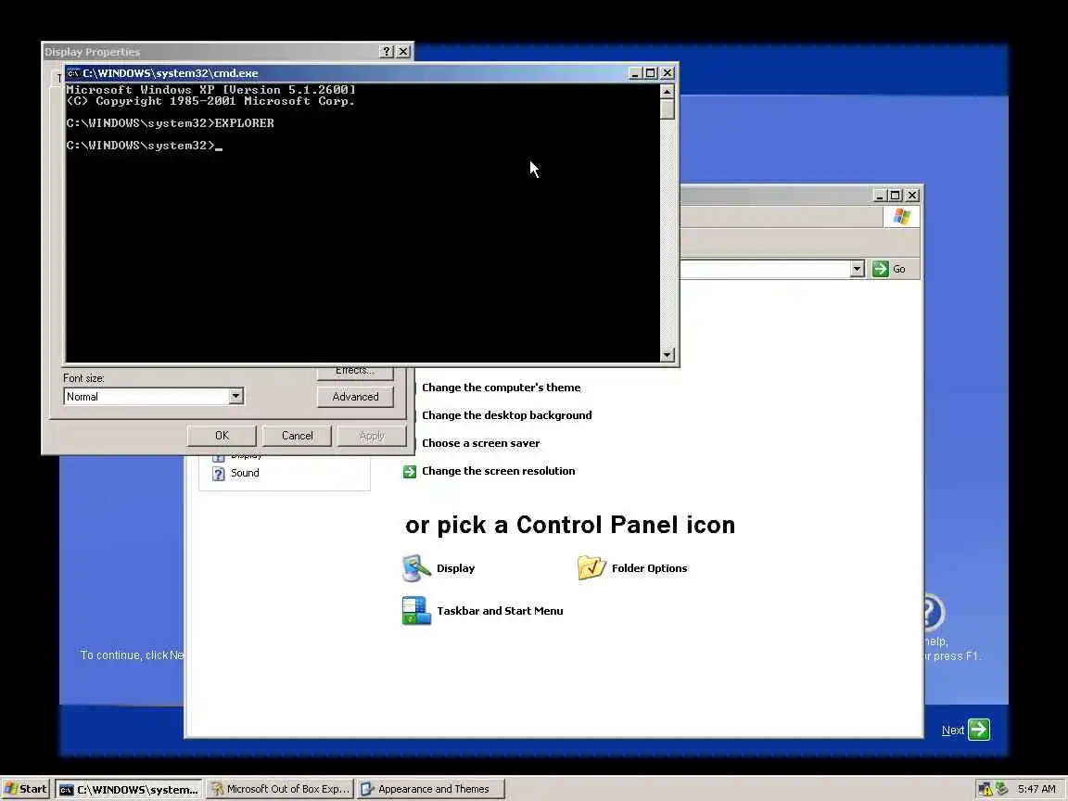The width and height of the screenshot is (1068, 801).
Task: Click Change the desktop background link
Action: (x=507, y=415)
